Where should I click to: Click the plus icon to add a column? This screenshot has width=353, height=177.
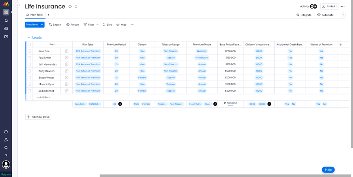[x=341, y=45]
